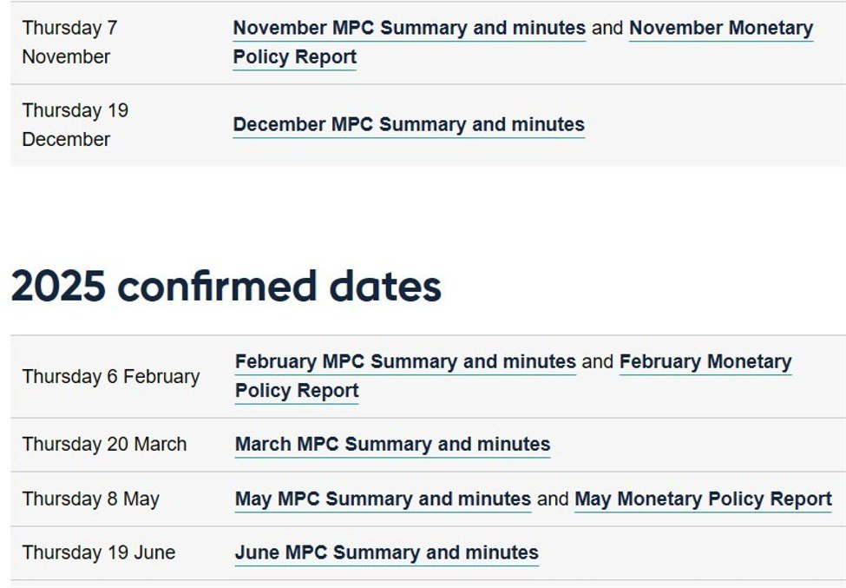Open the November MPC Summary and minutes link
The height and width of the screenshot is (588, 846).
[x=409, y=28]
